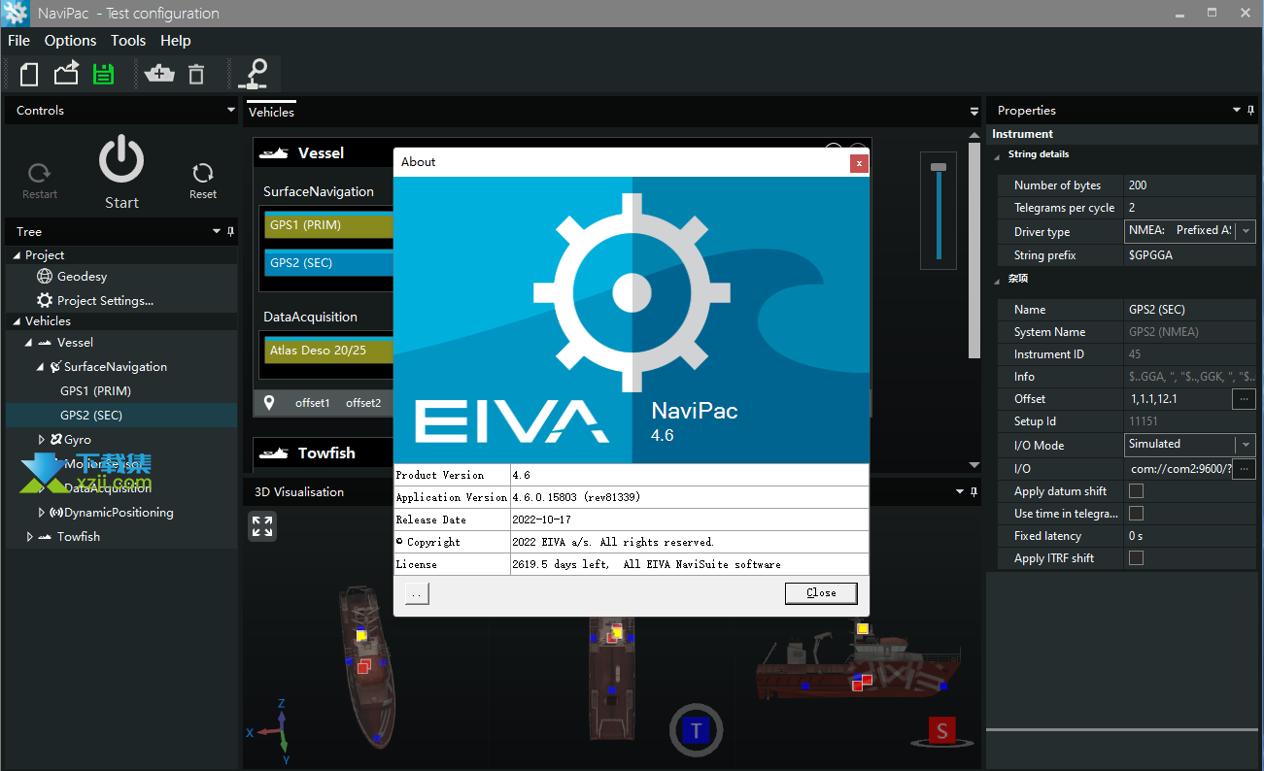Screen dimensions: 1264x771
Task: Pin the Tree panel
Action: (231, 232)
